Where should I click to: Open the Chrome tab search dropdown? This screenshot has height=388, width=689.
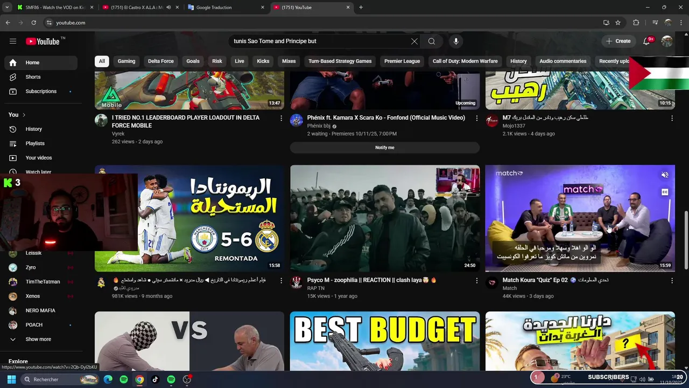pyautogui.click(x=7, y=8)
